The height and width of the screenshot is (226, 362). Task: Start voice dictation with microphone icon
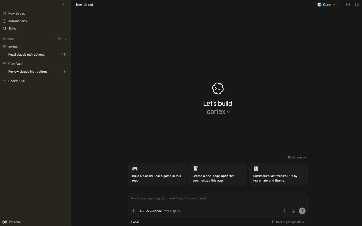click(293, 211)
